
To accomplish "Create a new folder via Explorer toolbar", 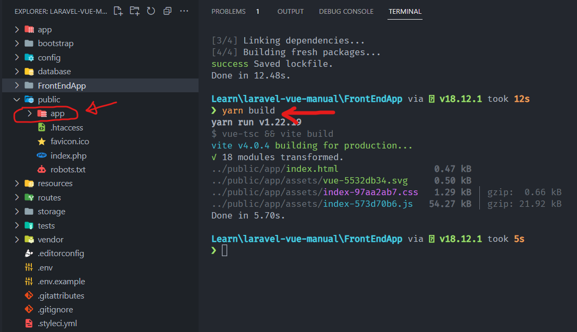I will pyautogui.click(x=134, y=10).
